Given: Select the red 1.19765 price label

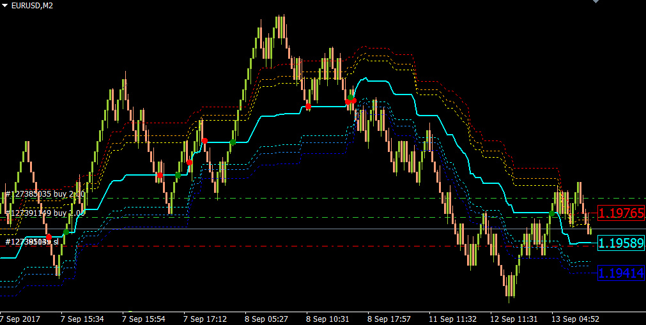Looking at the screenshot, I should tap(621, 213).
